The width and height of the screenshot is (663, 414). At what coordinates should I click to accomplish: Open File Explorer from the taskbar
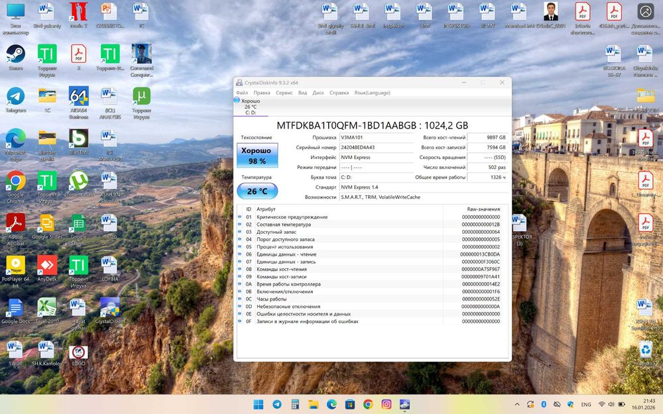tap(314, 404)
